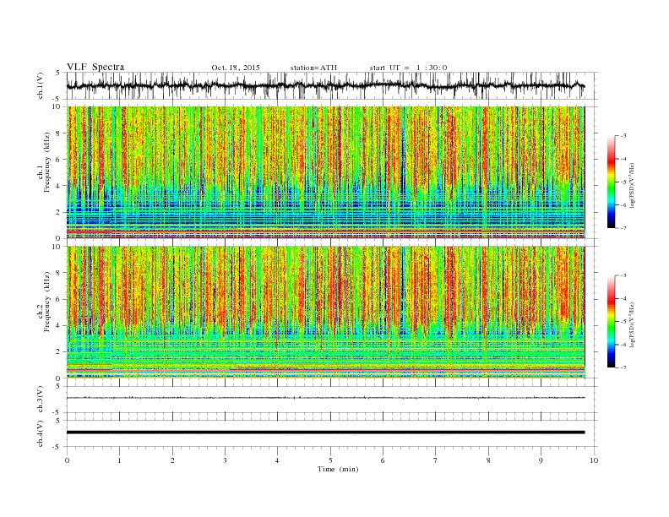Click the "-7" label on ch.1 color bar
This screenshot has height=517, width=669.
pyautogui.click(x=623, y=228)
